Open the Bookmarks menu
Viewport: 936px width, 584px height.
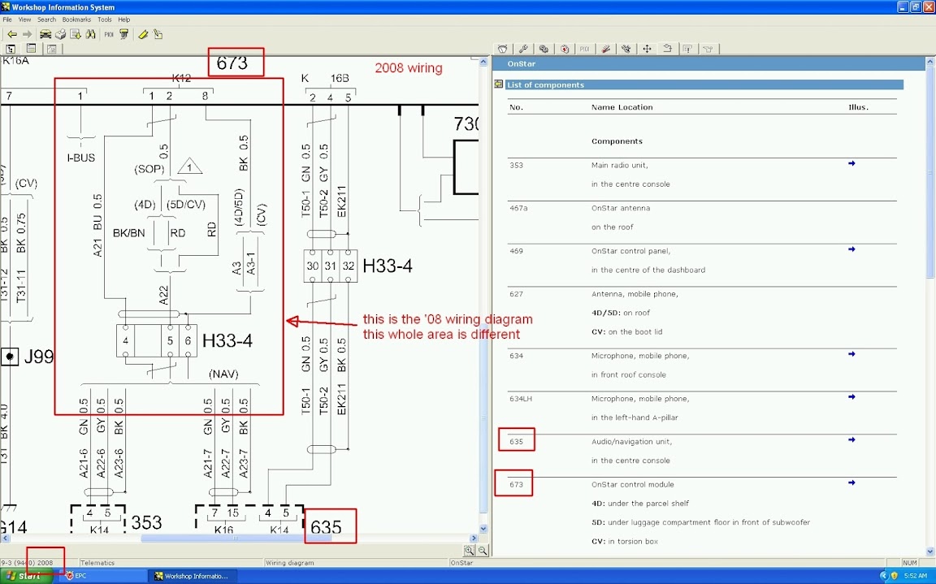pos(76,19)
